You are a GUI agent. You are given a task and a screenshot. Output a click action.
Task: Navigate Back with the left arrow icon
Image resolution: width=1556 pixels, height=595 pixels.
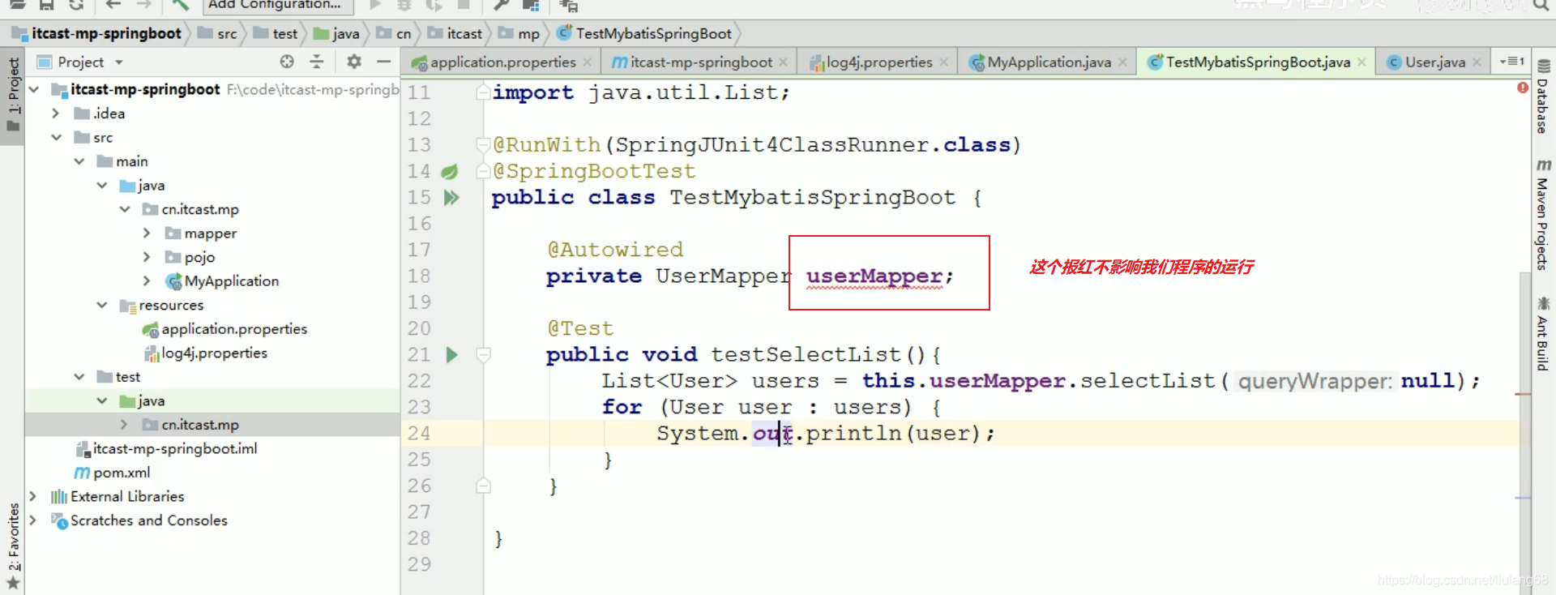pyautogui.click(x=113, y=5)
